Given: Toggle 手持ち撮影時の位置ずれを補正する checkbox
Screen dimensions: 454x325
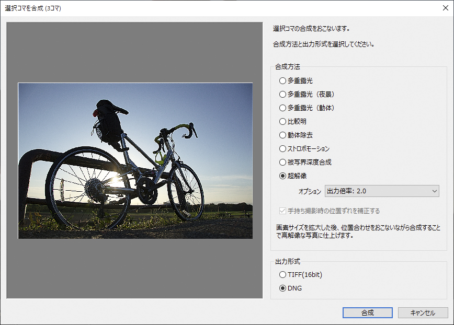Looking at the screenshot, I should tap(329, 211).
